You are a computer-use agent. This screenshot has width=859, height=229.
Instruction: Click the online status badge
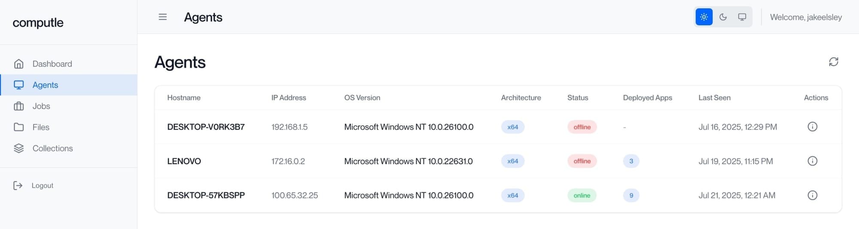582,196
